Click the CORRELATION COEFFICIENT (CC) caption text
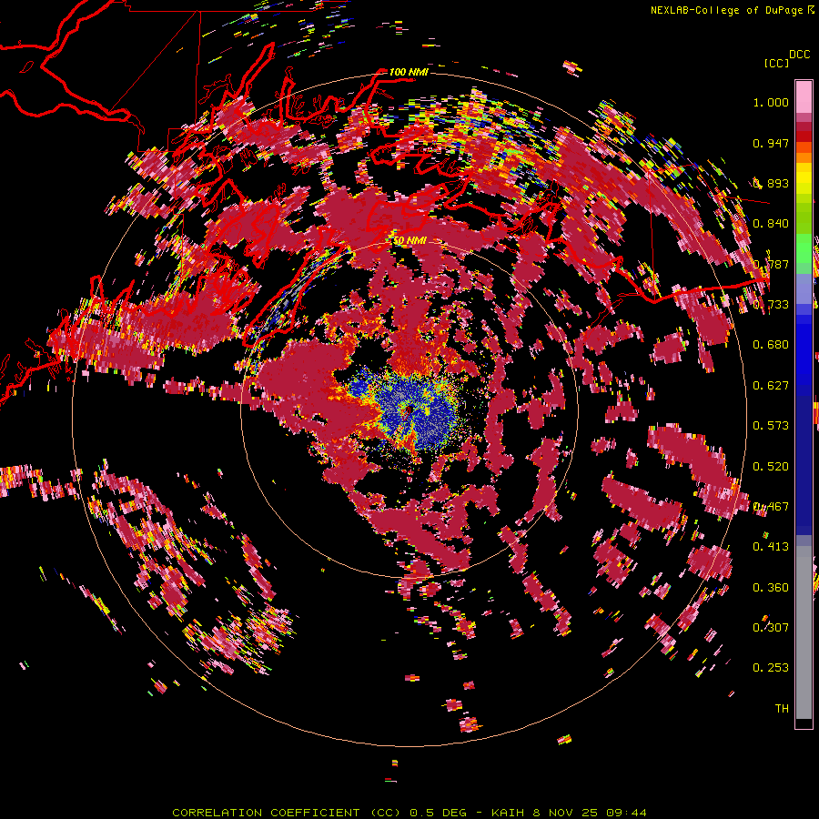 click(x=287, y=813)
